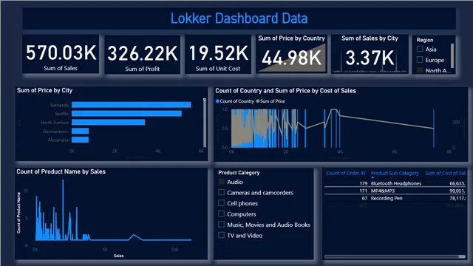The width and height of the screenshot is (473, 266).
Task: Click the Product Category slicer header
Action: [239, 172]
